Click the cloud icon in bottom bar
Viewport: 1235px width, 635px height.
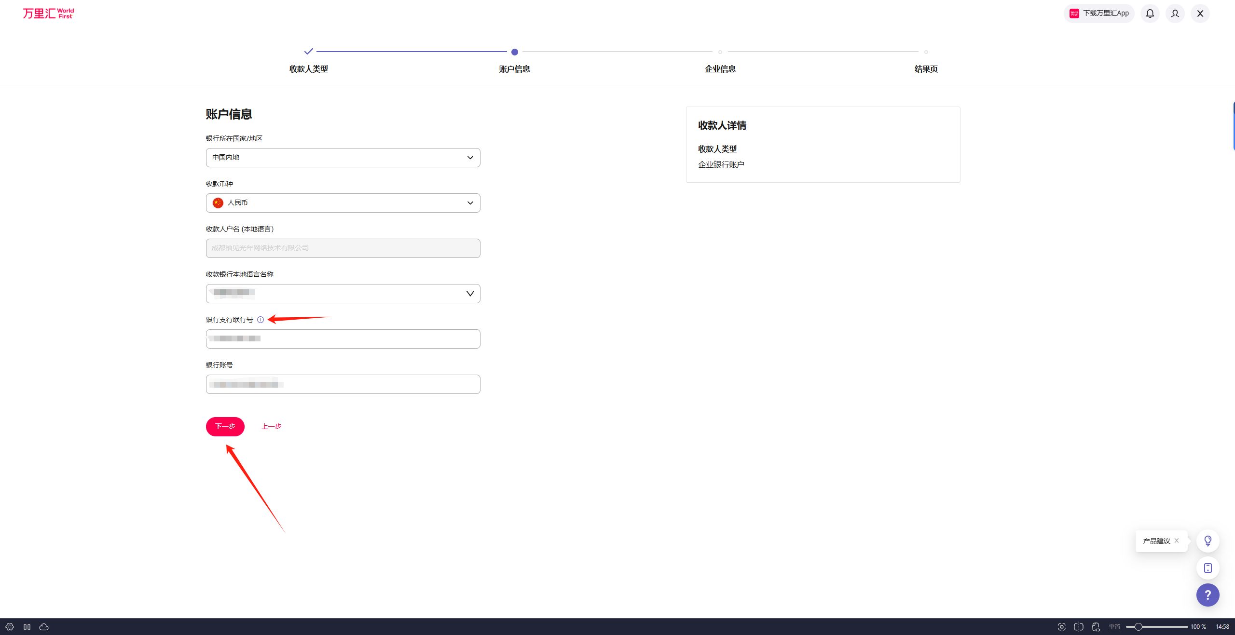(x=44, y=627)
